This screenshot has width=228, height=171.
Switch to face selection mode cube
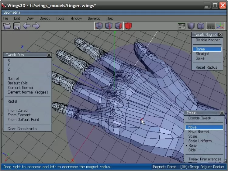click(x=119, y=26)
